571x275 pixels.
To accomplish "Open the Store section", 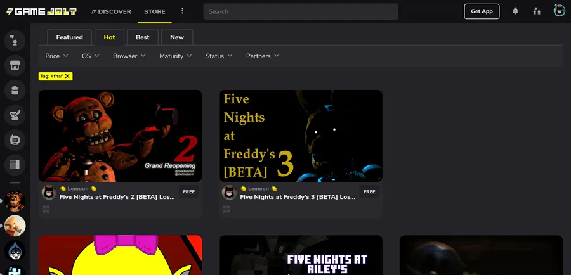I will (155, 11).
